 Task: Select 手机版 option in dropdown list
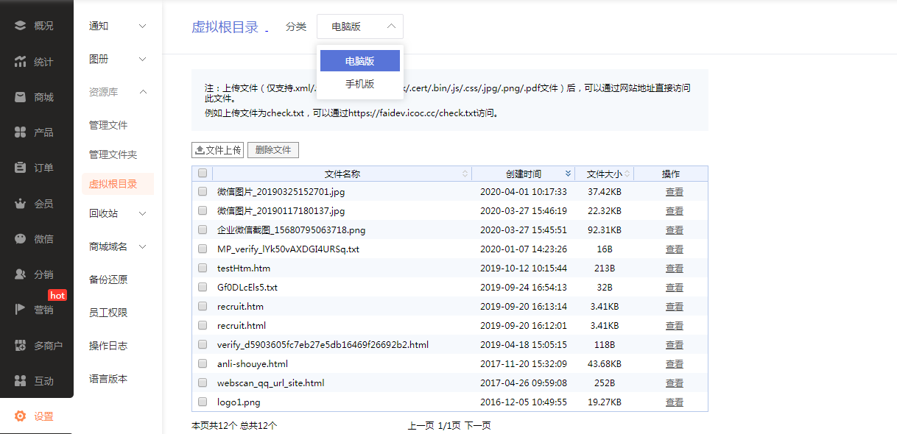tap(360, 84)
